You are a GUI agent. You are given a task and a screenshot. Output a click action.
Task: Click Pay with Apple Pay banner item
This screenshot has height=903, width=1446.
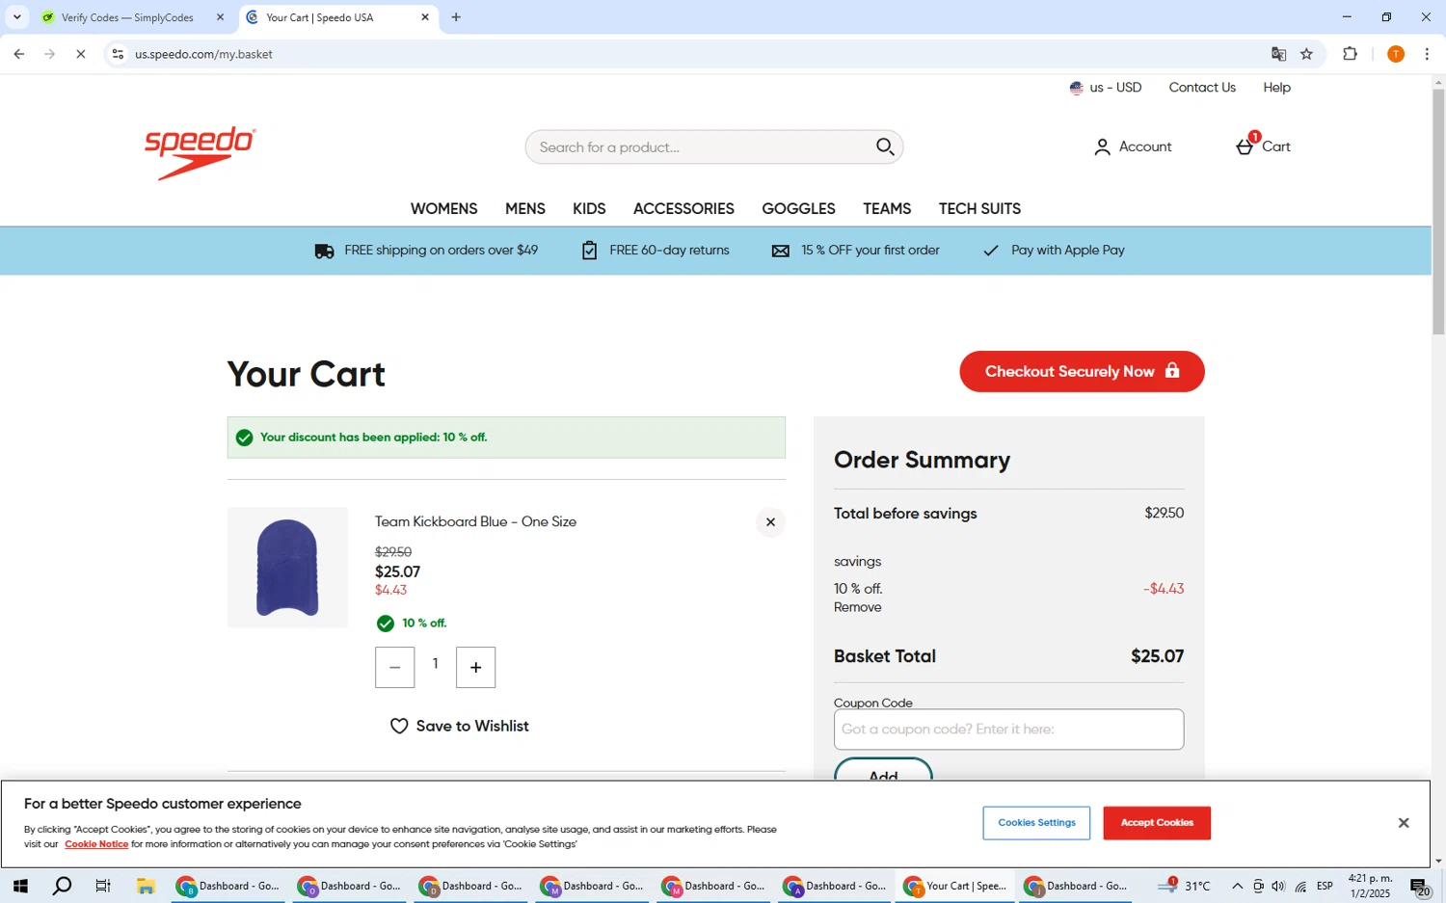click(x=1054, y=251)
